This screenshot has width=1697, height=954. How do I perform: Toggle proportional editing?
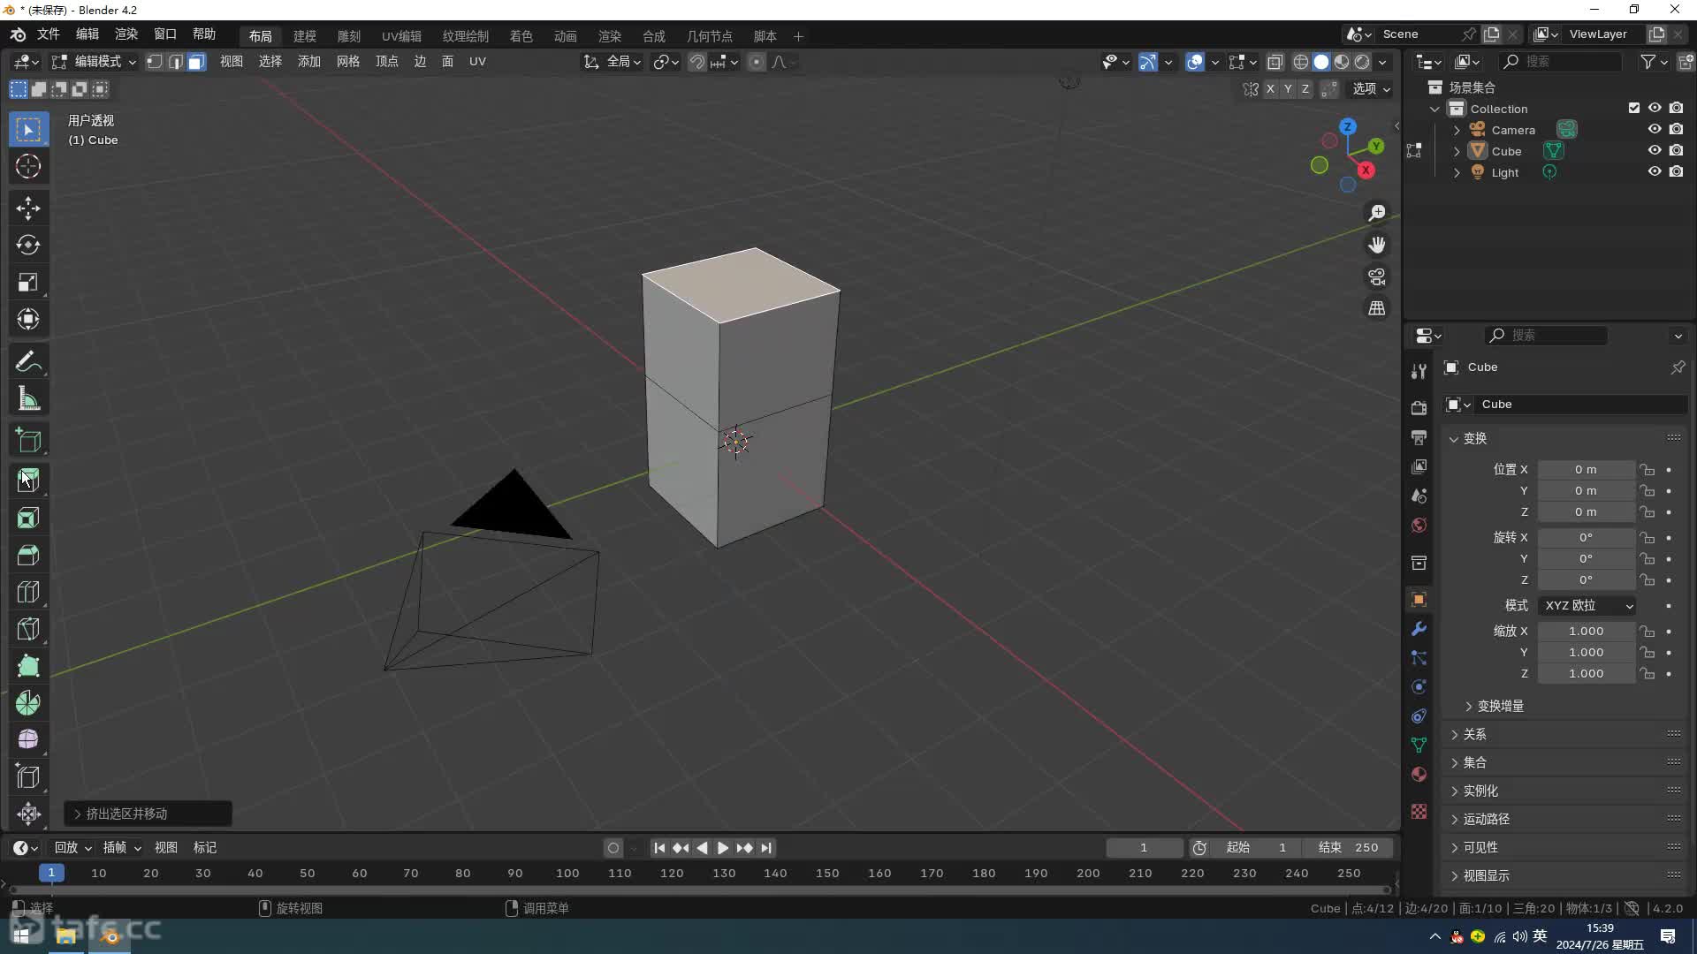pos(756,62)
